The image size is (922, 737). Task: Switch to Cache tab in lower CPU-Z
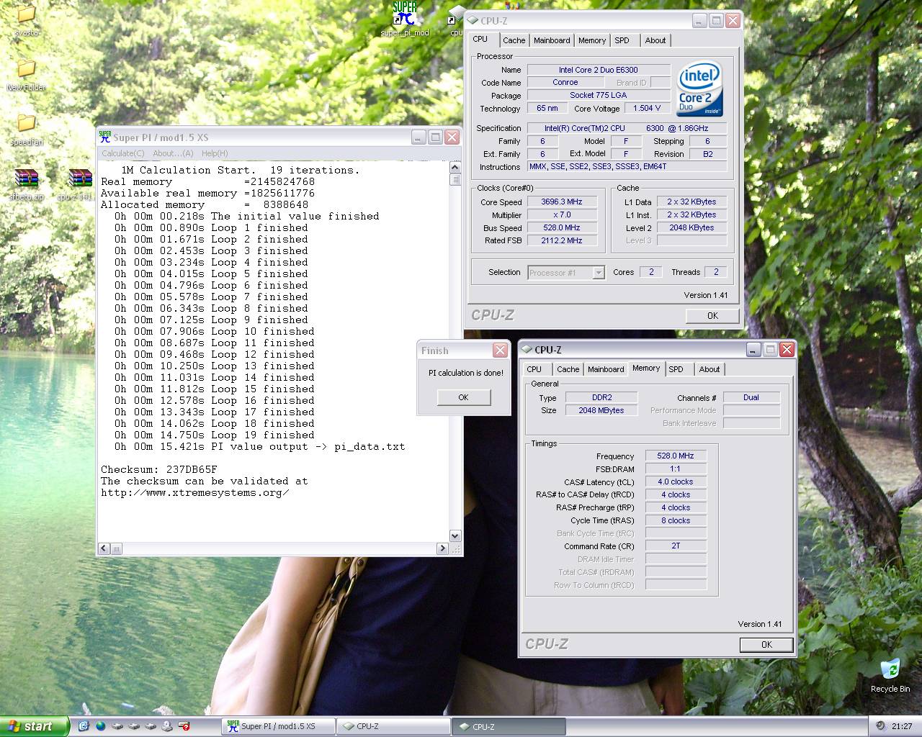pos(568,369)
